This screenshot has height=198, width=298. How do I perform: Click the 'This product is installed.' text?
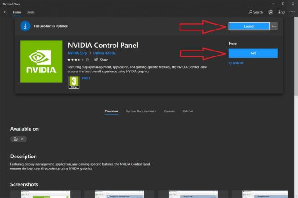pyautogui.click(x=51, y=26)
